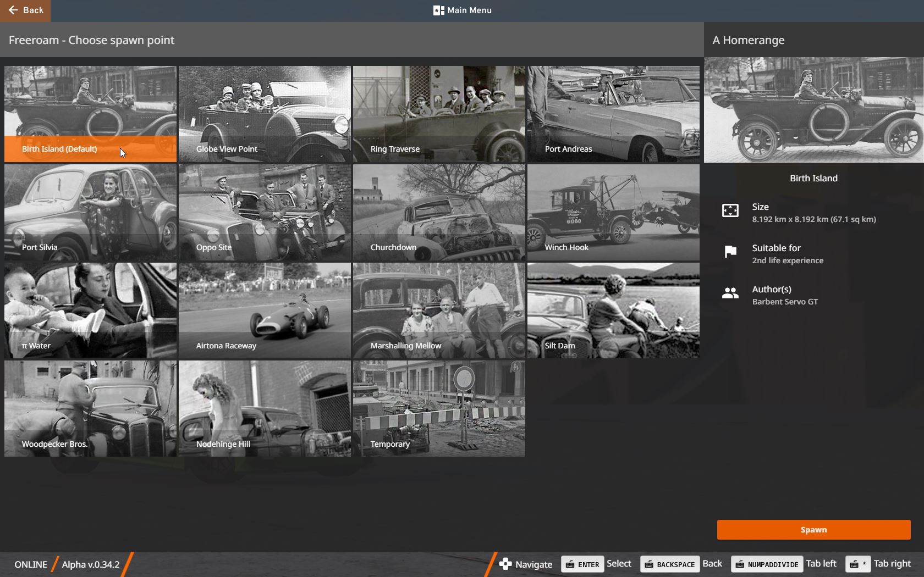Click the Back arrow icon
The width and height of the screenshot is (924, 577).
pyautogui.click(x=13, y=10)
